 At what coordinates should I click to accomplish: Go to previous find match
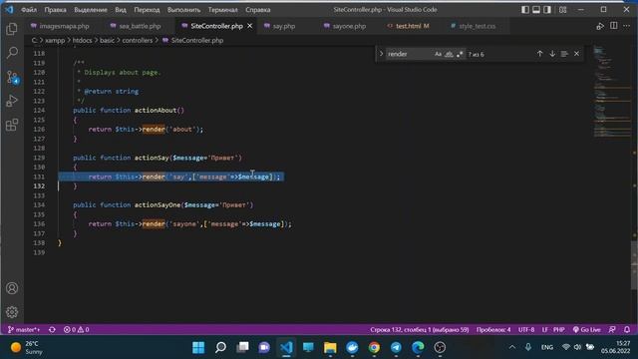click(x=540, y=54)
